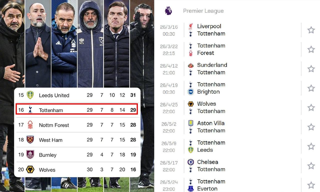This screenshot has width=320, height=192.
Task: Star the Tottenham vs Forest fixture
Action: [311, 49]
